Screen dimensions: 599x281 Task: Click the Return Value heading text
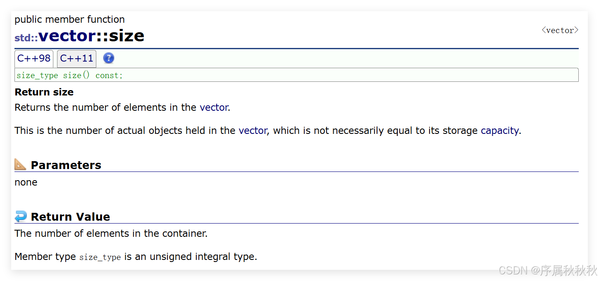(x=70, y=216)
